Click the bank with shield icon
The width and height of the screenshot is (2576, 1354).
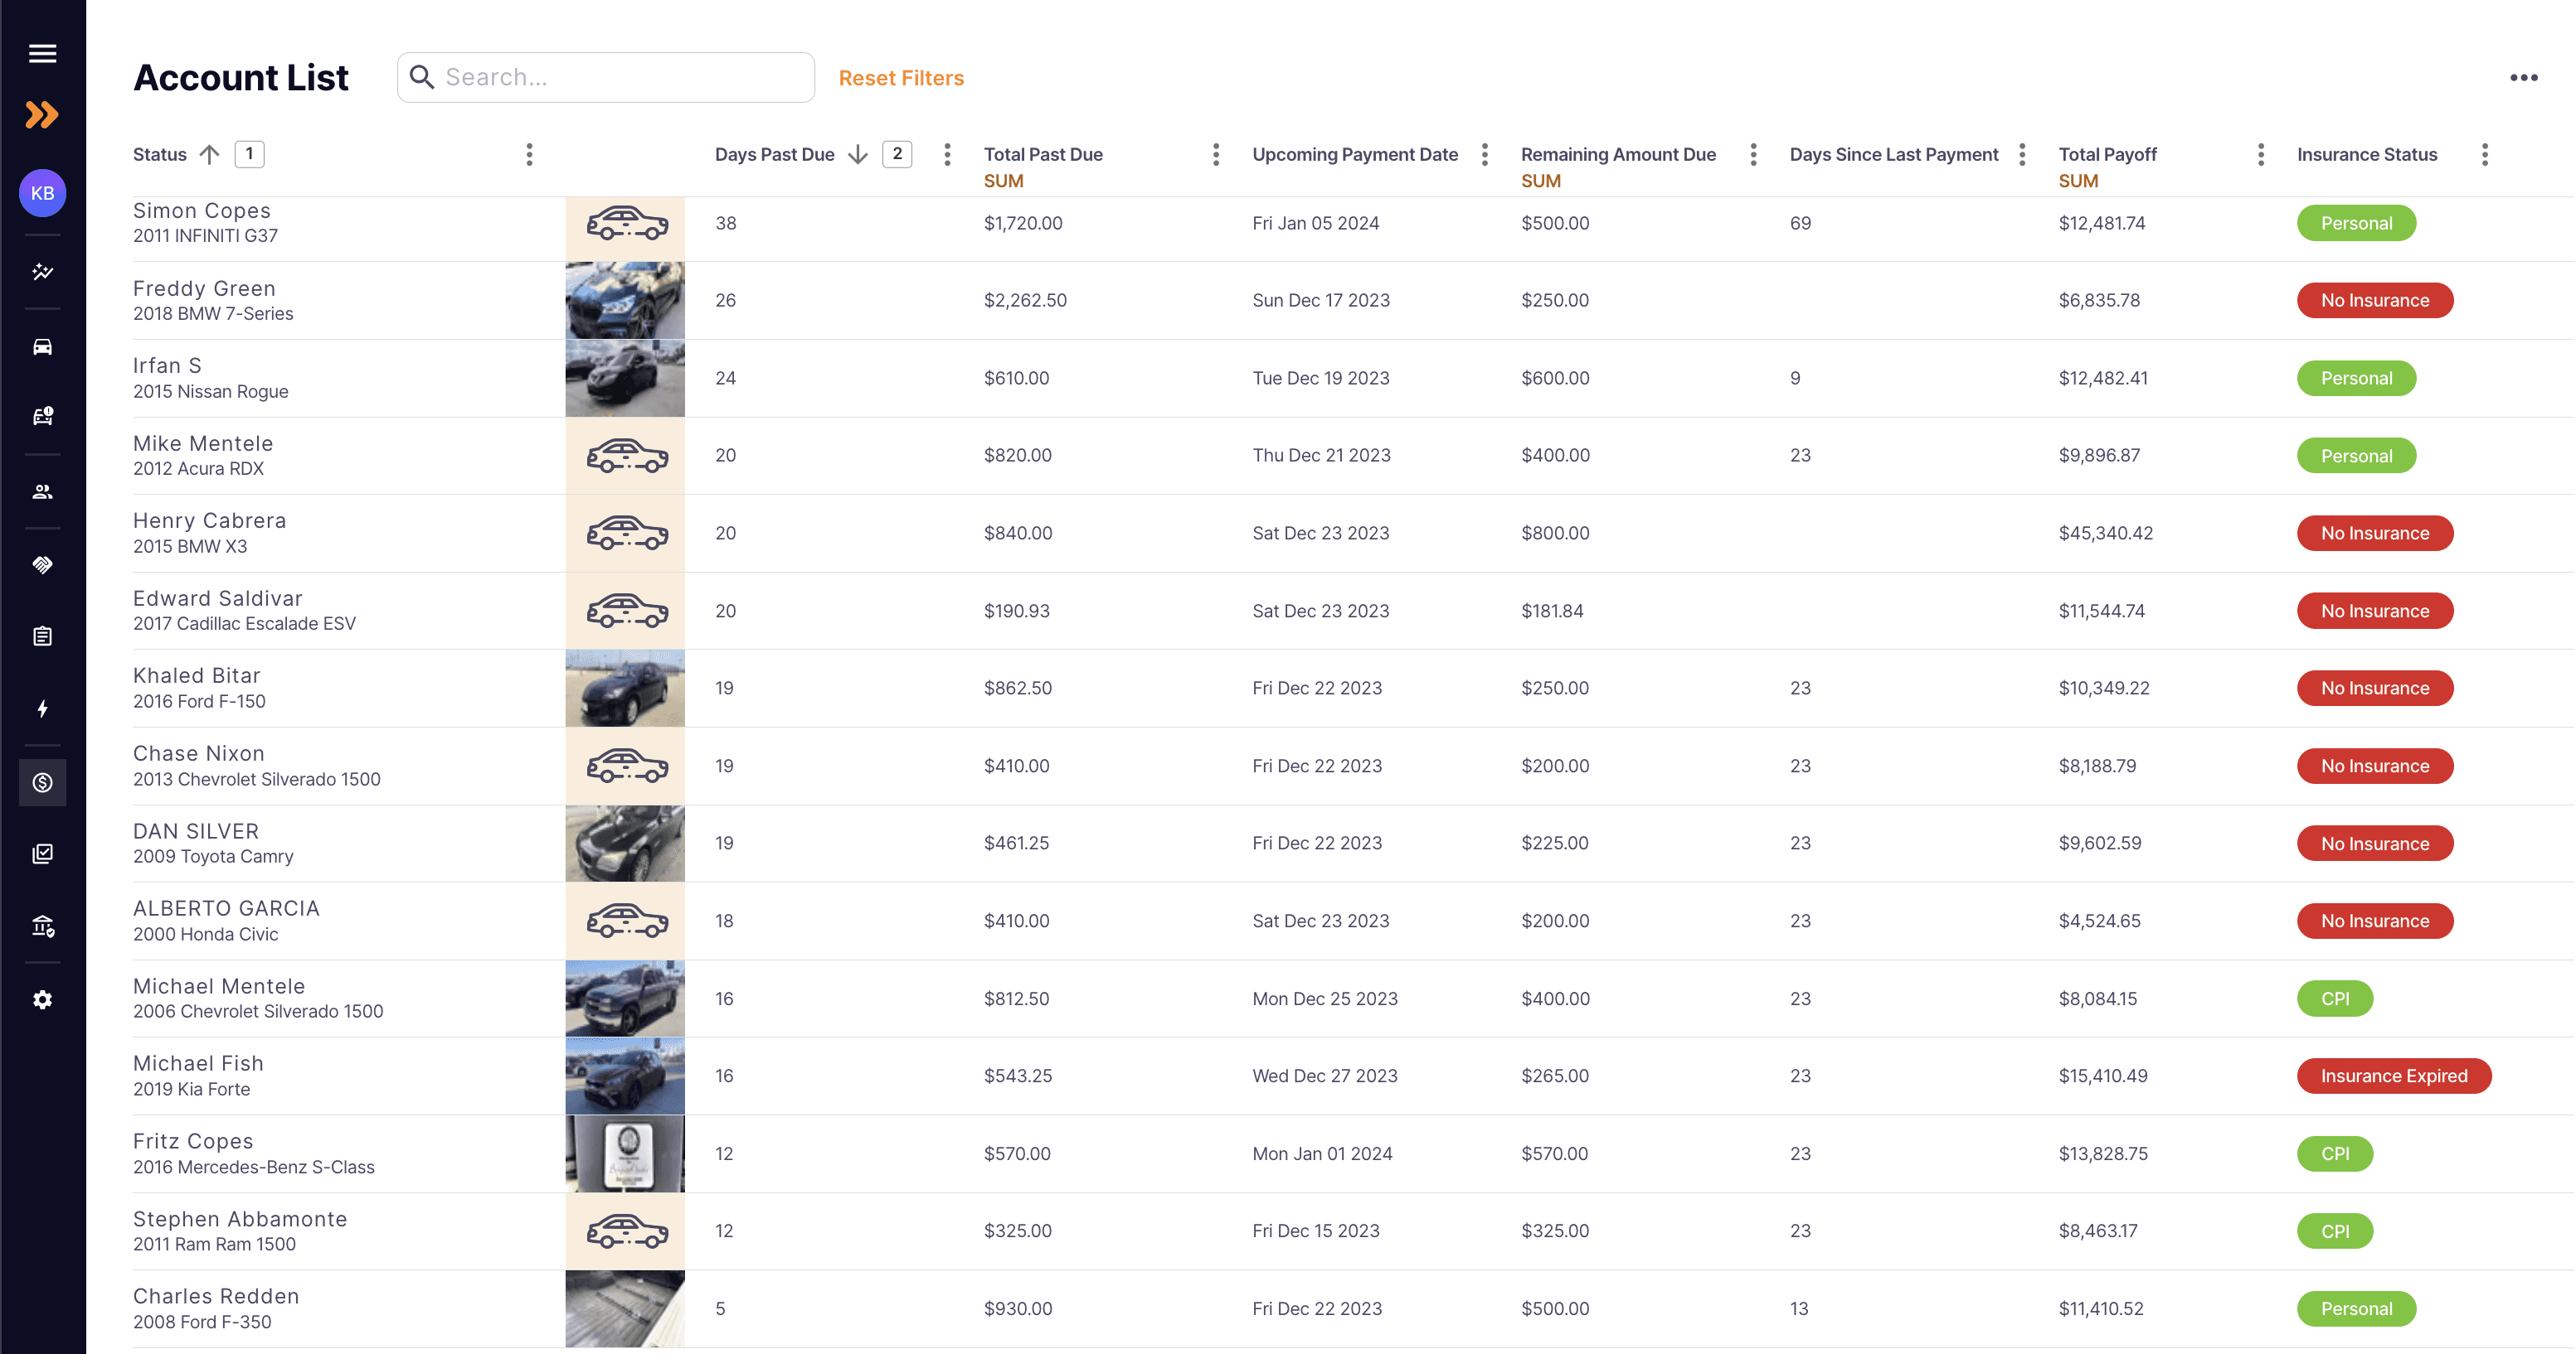42,926
